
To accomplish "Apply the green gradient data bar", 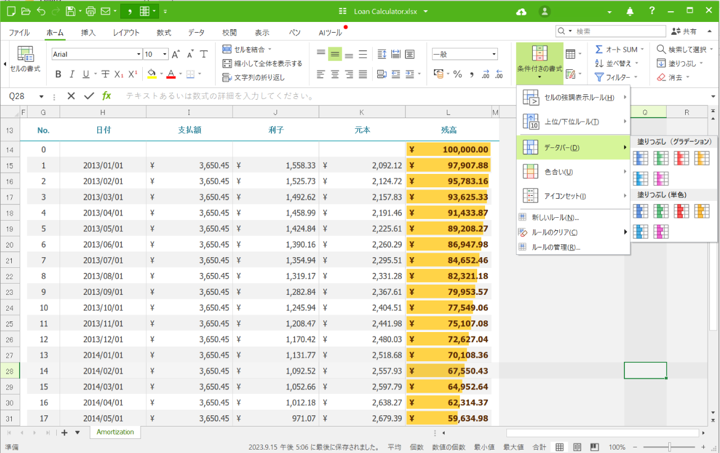I will tap(661, 159).
